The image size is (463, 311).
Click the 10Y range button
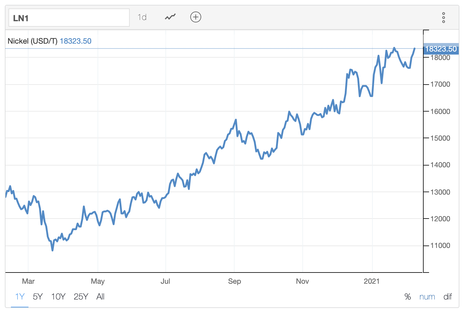point(58,297)
